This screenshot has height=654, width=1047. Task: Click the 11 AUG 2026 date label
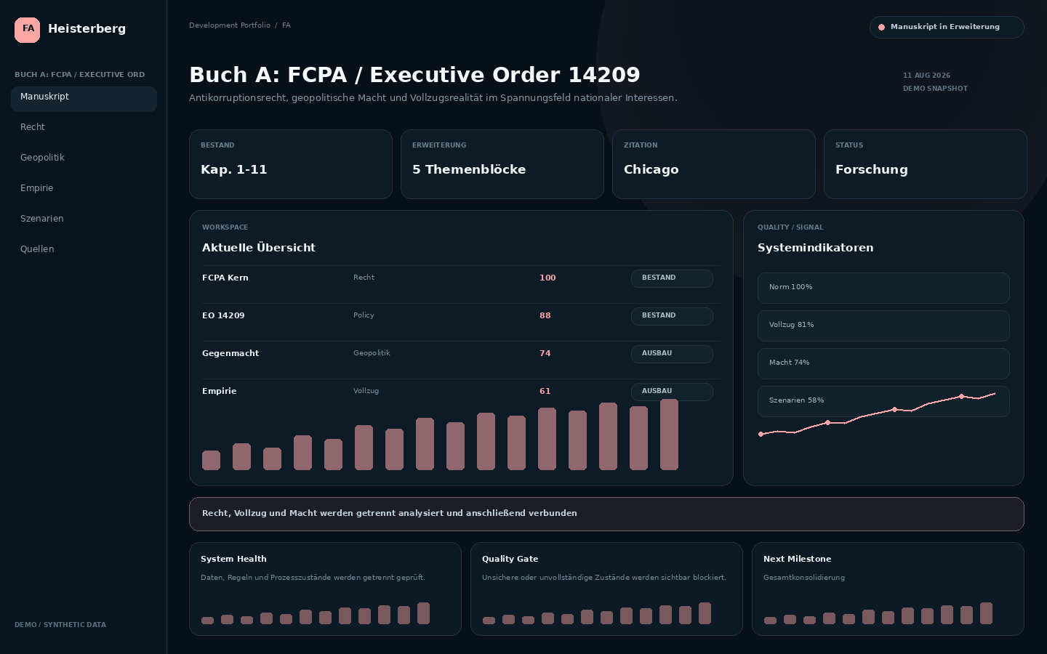[x=926, y=76]
